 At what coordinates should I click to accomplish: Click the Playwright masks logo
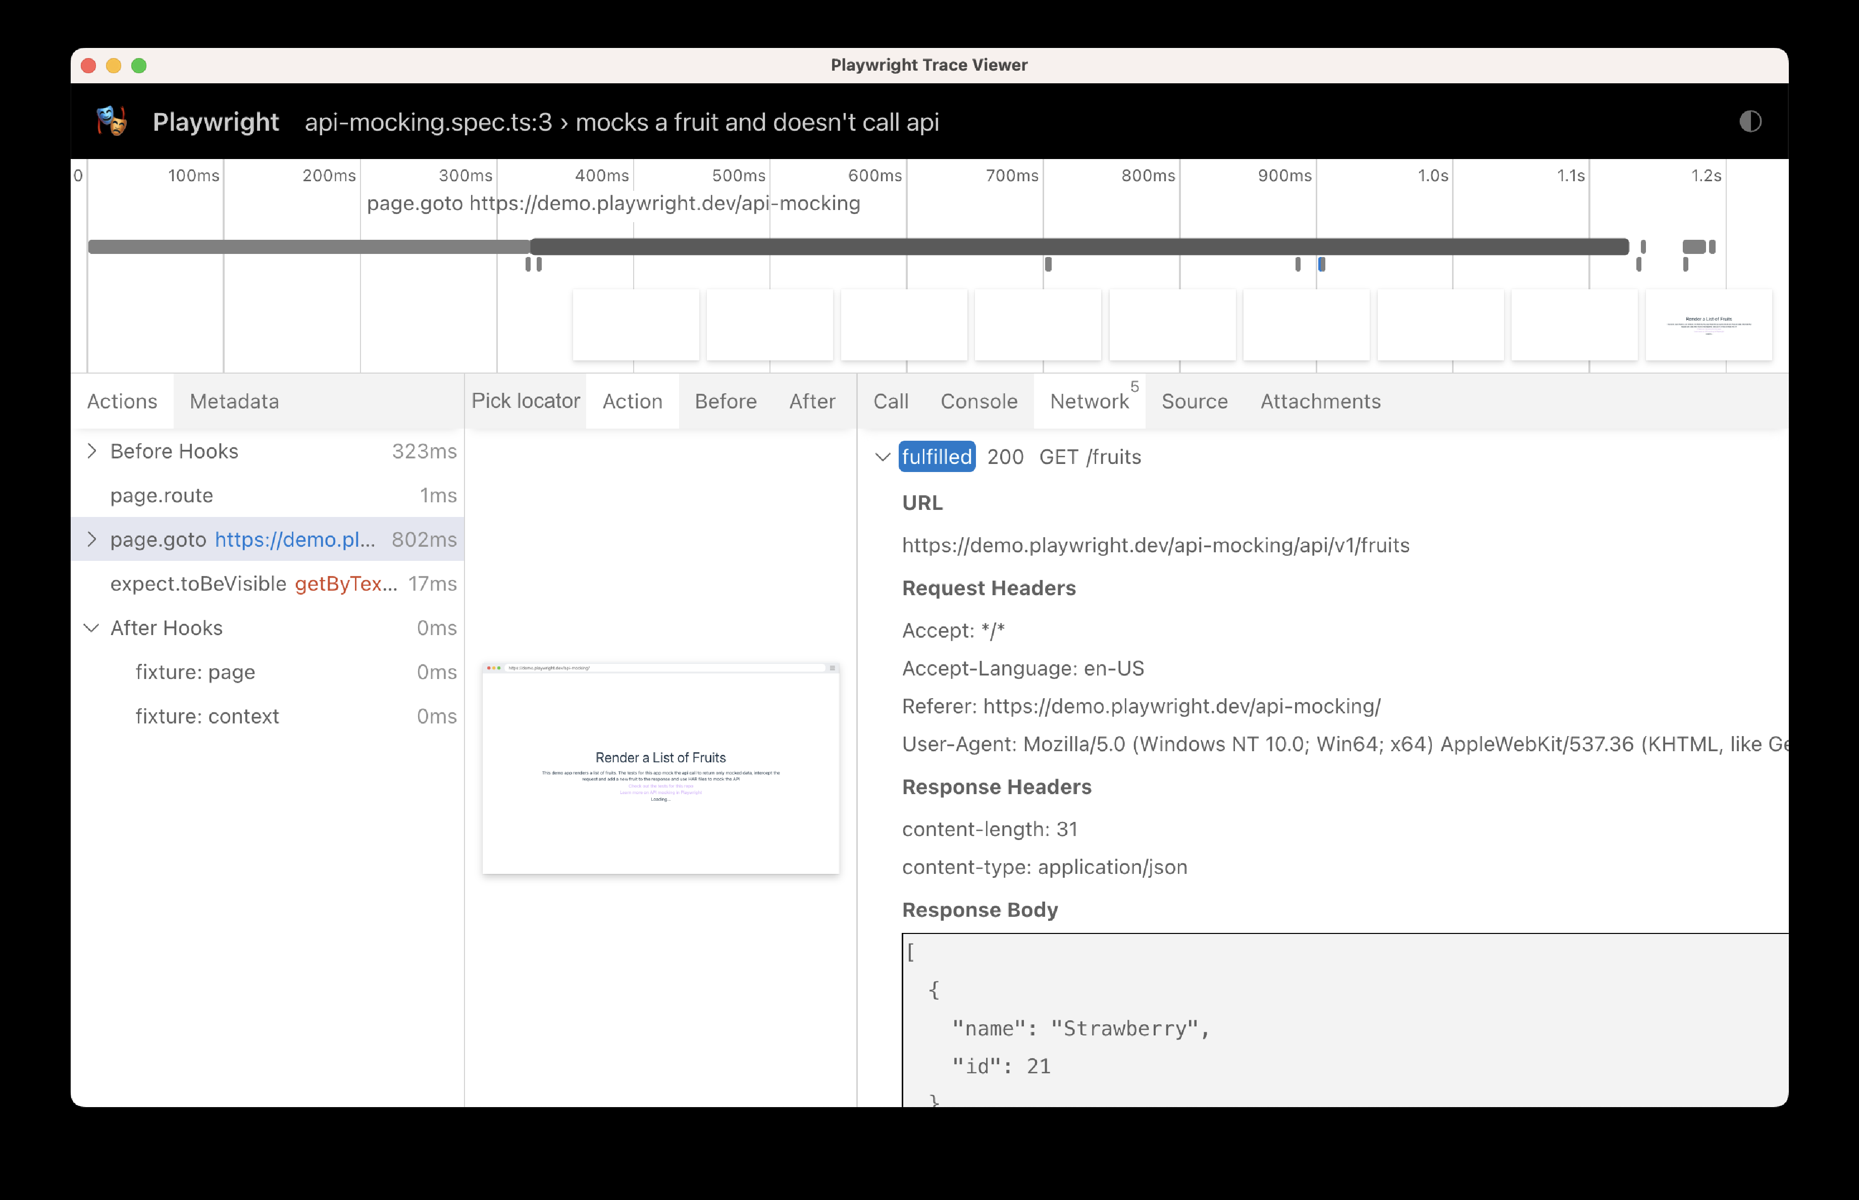pyautogui.click(x=112, y=122)
